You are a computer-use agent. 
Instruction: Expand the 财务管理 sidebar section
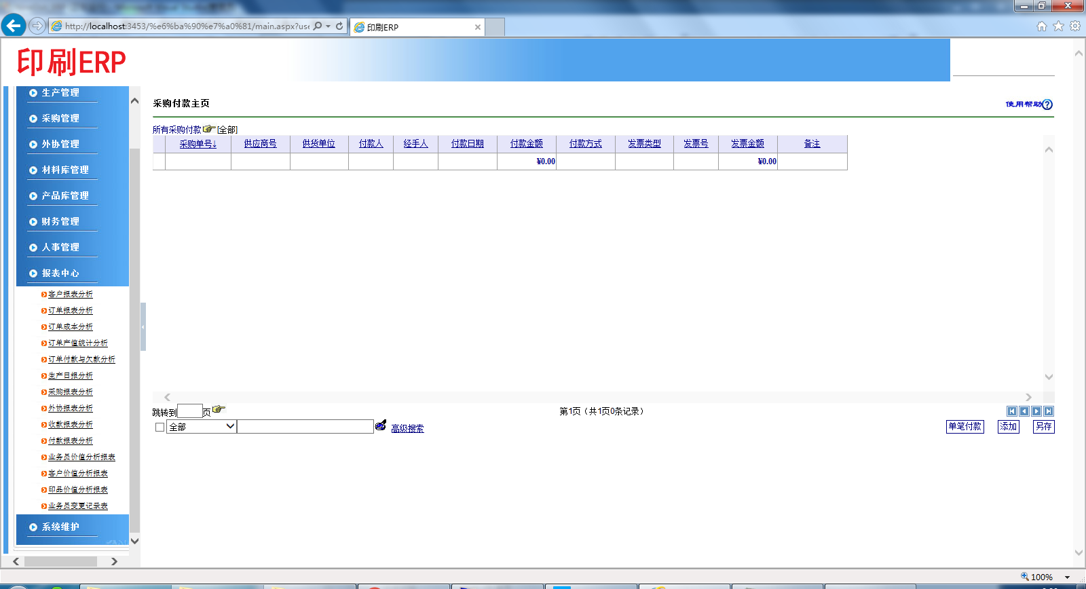click(60, 222)
